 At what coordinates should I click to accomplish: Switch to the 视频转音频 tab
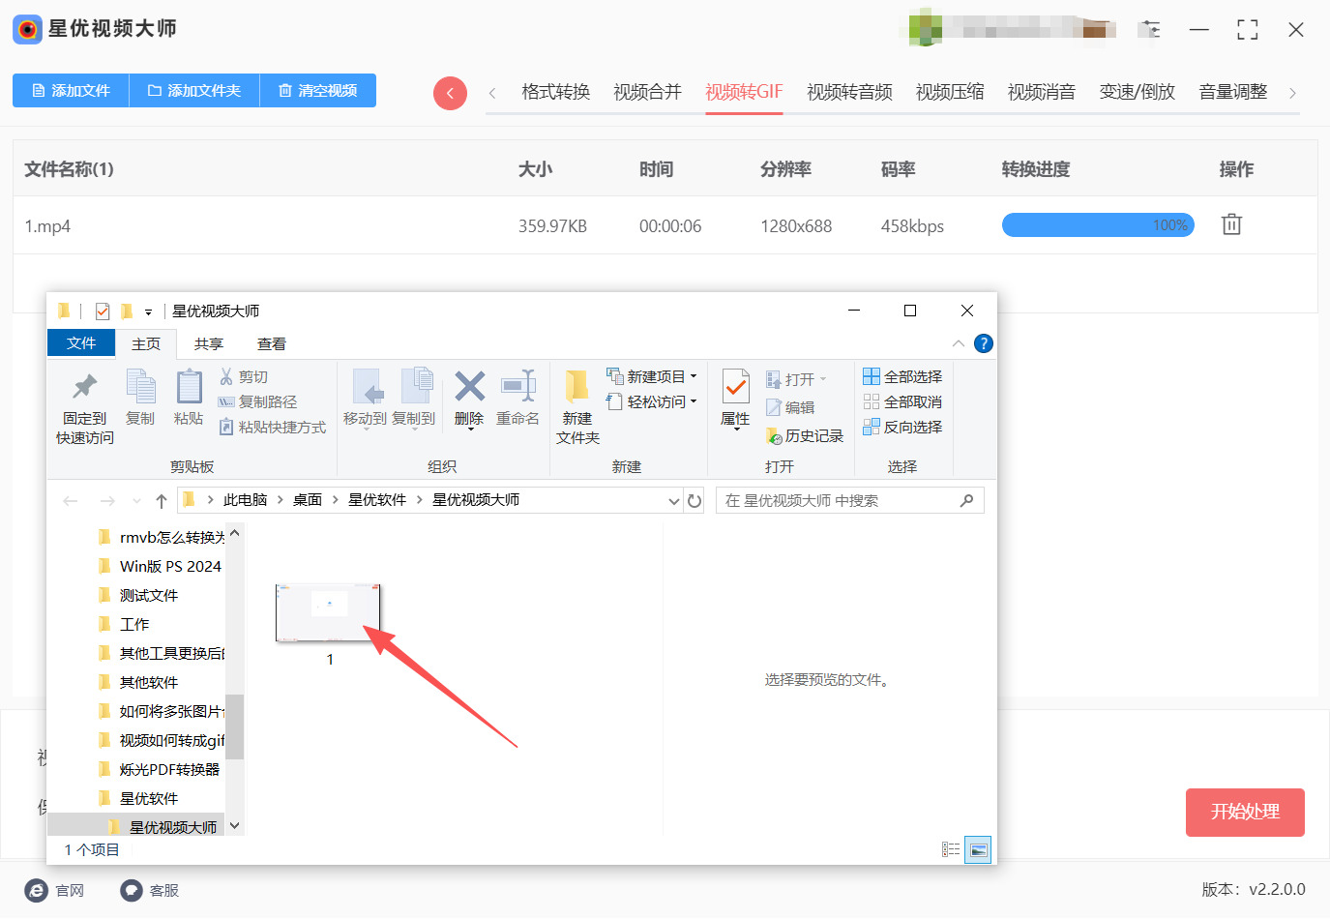[850, 92]
